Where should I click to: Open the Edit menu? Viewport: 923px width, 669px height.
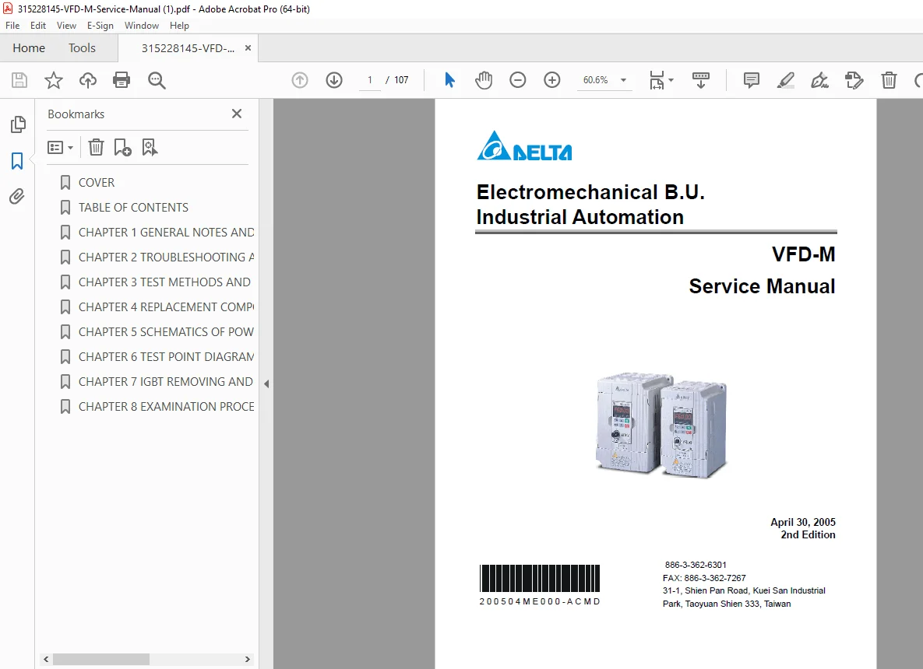(x=37, y=25)
